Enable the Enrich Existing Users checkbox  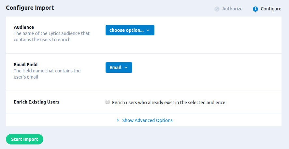tap(108, 102)
